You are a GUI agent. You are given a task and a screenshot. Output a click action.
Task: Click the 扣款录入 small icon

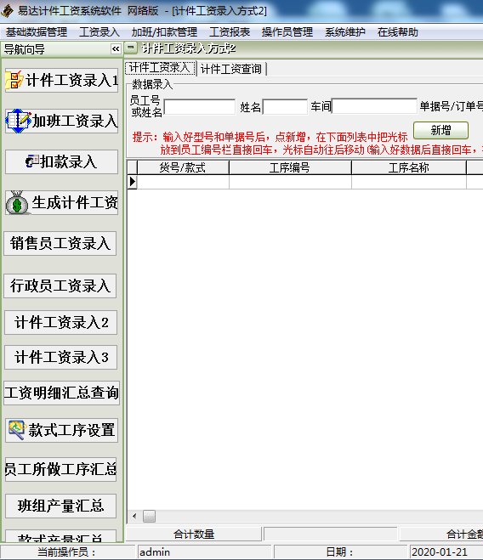pos(32,161)
